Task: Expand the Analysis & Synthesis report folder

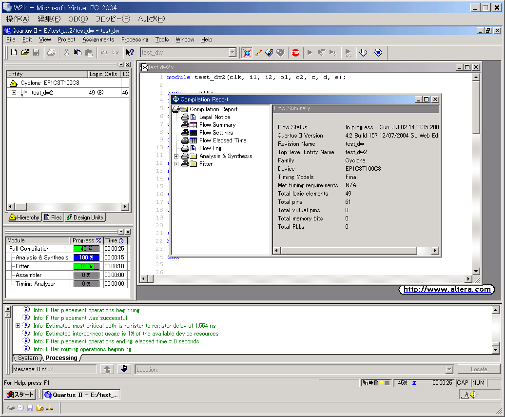Action: click(x=176, y=156)
